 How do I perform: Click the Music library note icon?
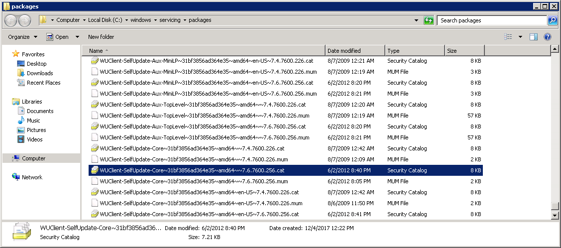point(21,120)
